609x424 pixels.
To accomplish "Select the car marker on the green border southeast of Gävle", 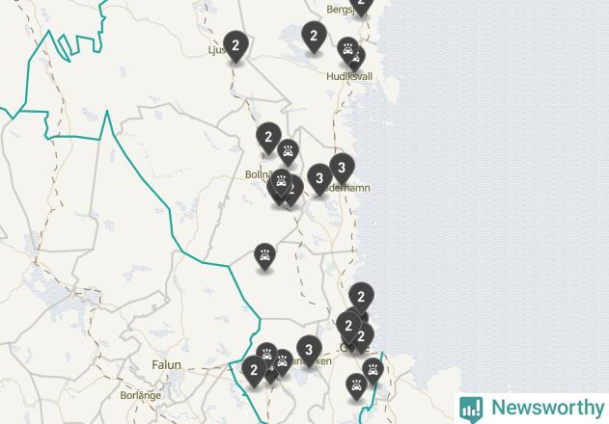I will [x=373, y=370].
